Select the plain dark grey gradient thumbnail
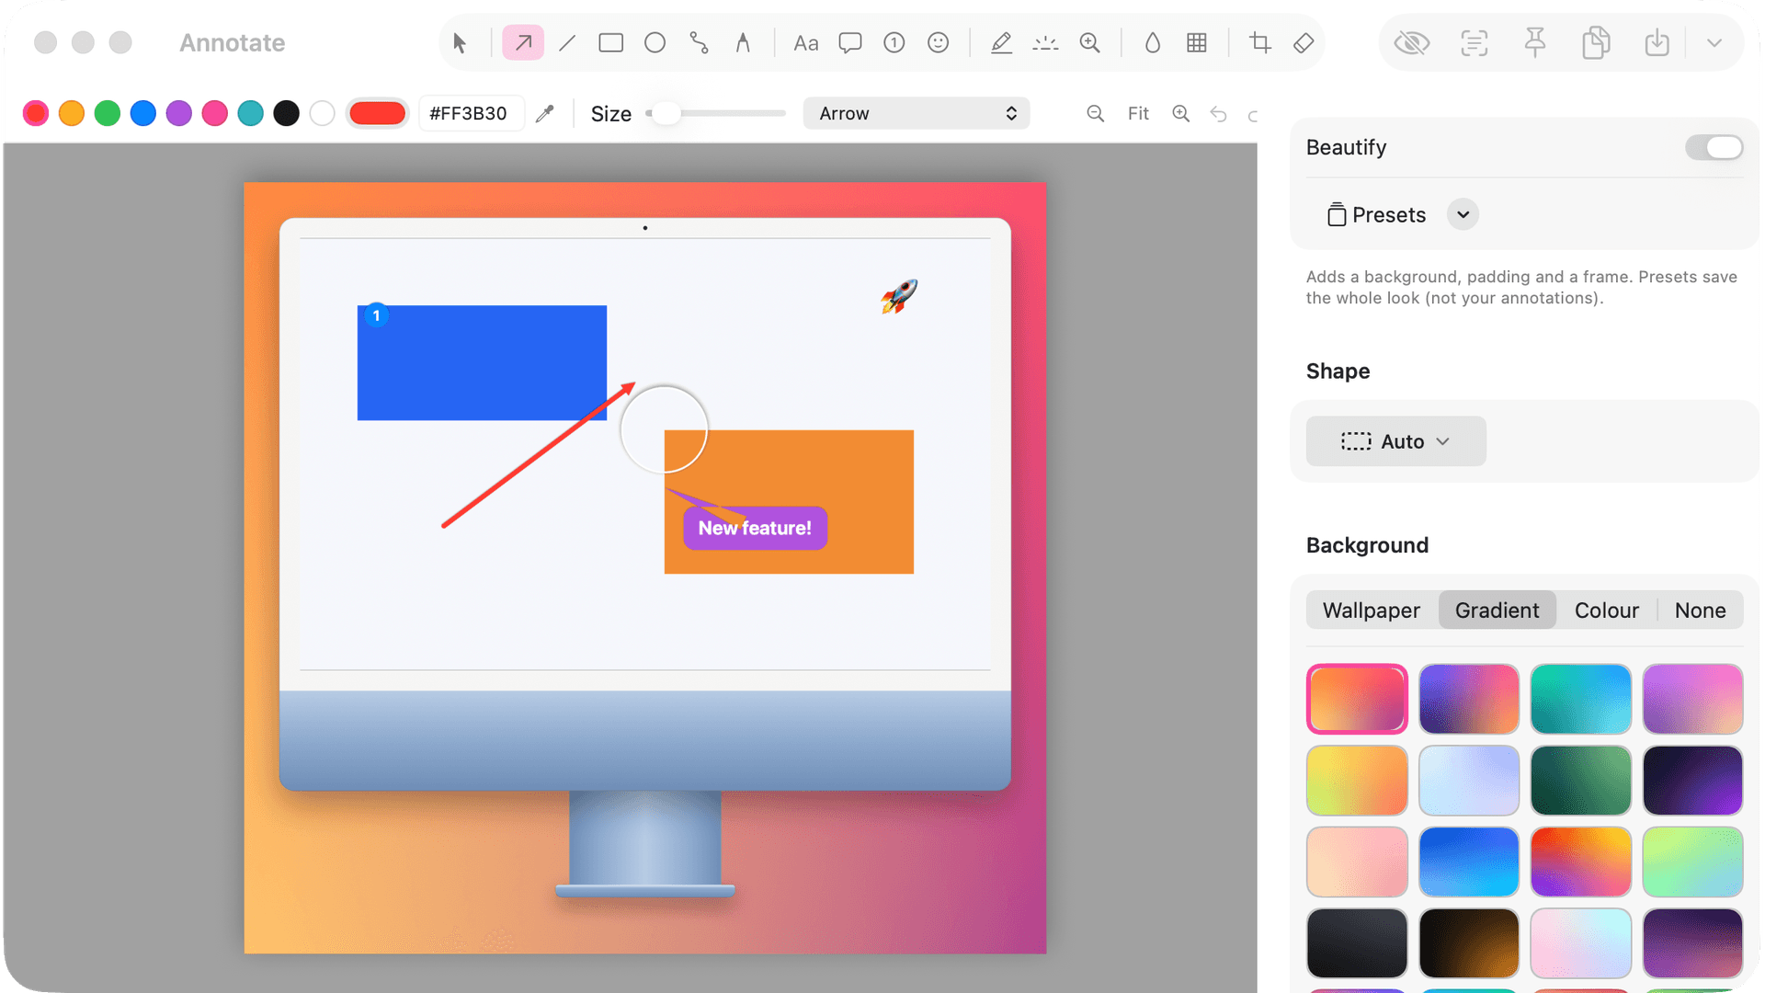 (x=1357, y=943)
